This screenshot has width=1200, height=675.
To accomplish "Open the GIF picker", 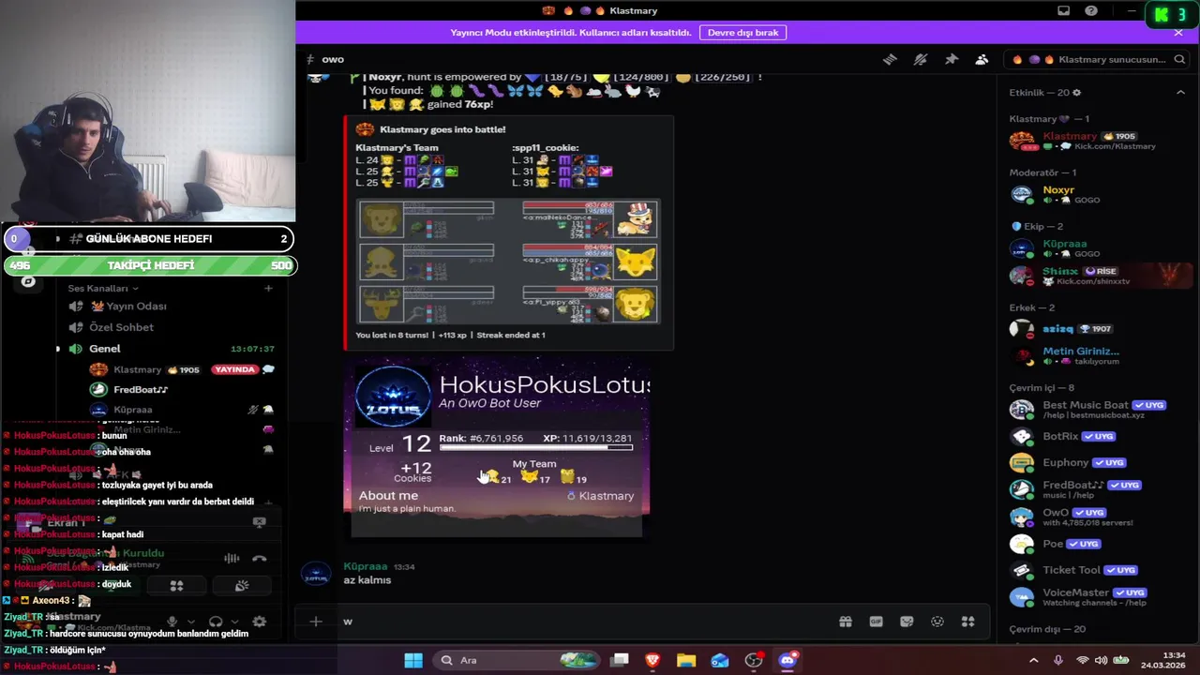I will (x=877, y=622).
